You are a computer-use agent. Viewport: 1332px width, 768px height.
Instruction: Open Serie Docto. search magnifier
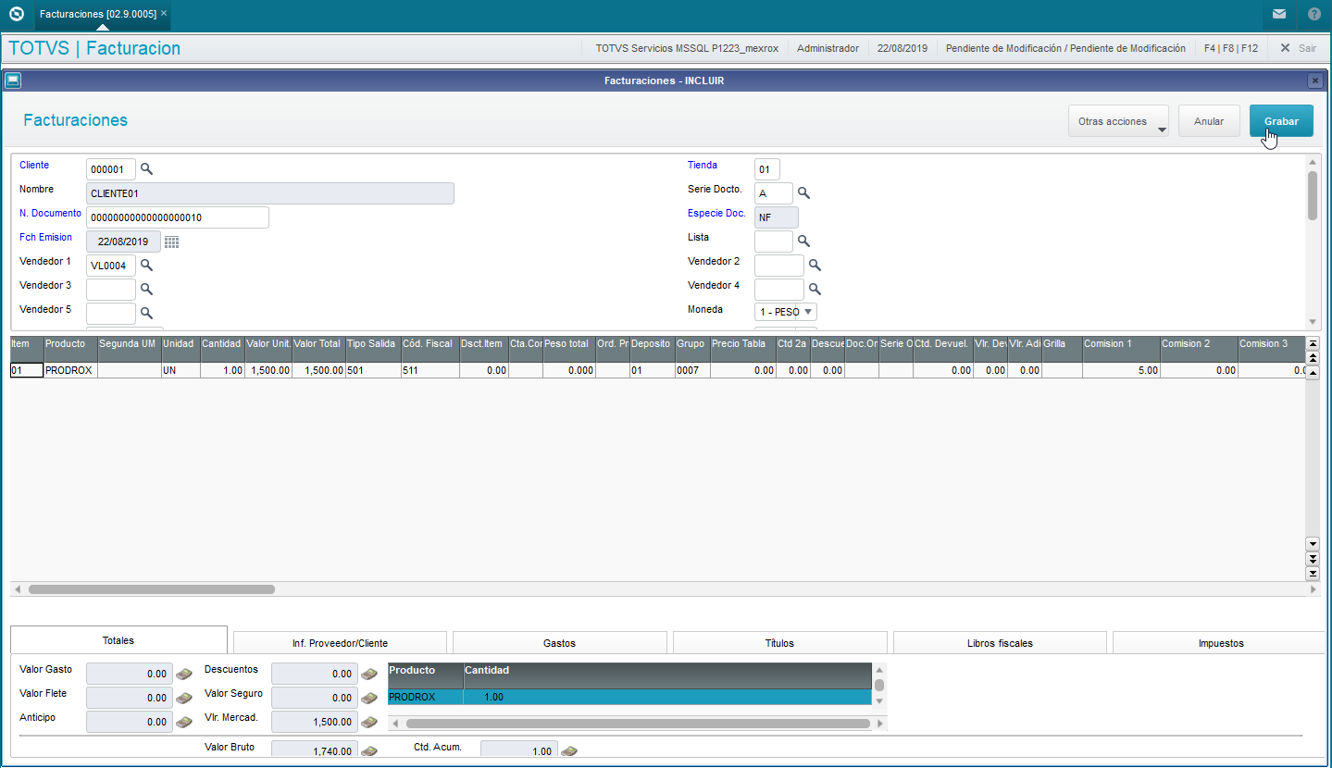[x=803, y=193]
